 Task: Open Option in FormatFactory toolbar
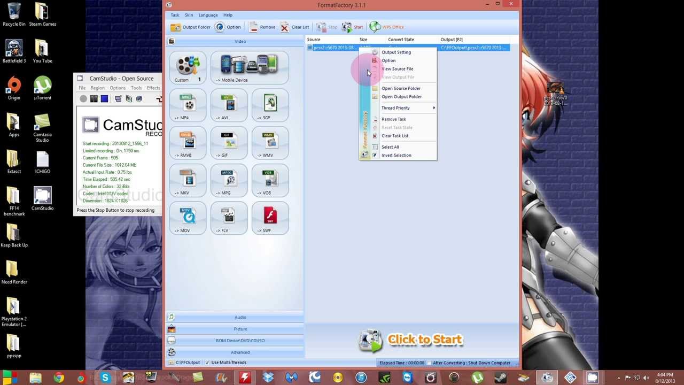tap(228, 27)
